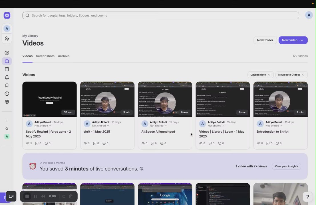Click the View your insights button
This screenshot has width=316, height=205.
(286, 166)
